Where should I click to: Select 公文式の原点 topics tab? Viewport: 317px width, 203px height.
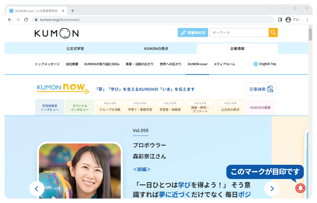[230, 107]
